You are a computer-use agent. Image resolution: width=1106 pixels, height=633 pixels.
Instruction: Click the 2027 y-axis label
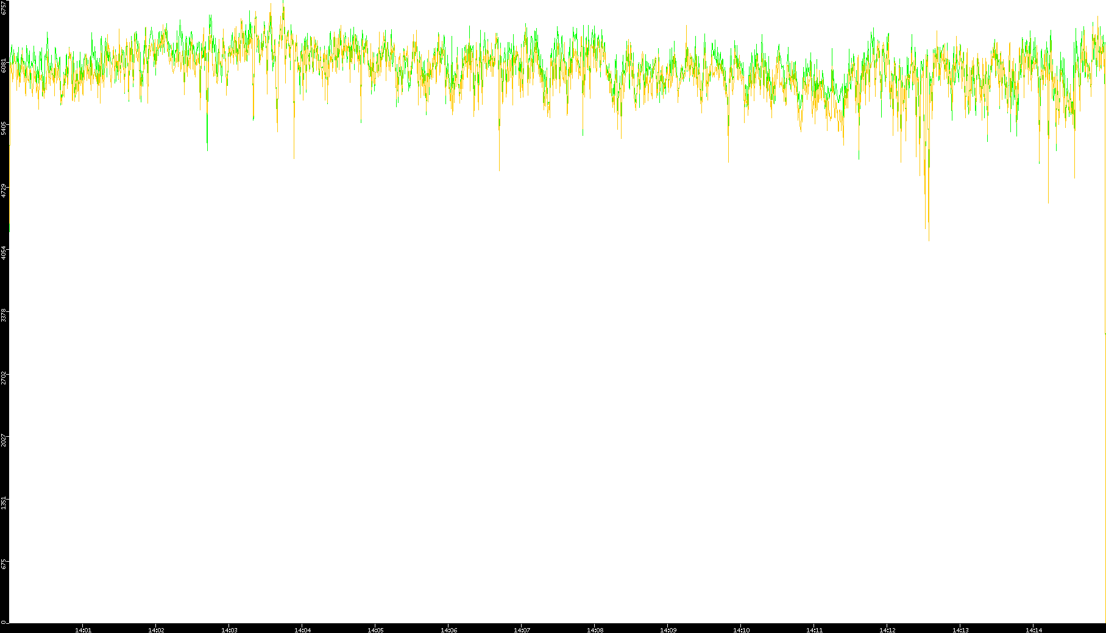4,440
